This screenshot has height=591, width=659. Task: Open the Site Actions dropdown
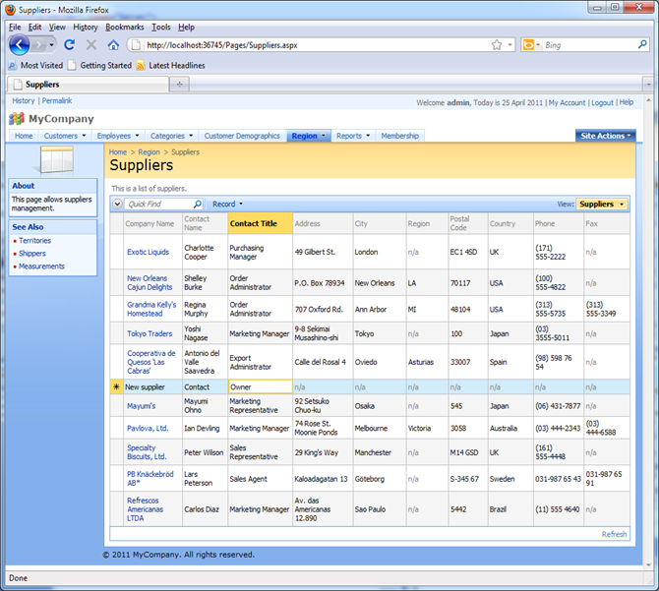pyautogui.click(x=605, y=136)
